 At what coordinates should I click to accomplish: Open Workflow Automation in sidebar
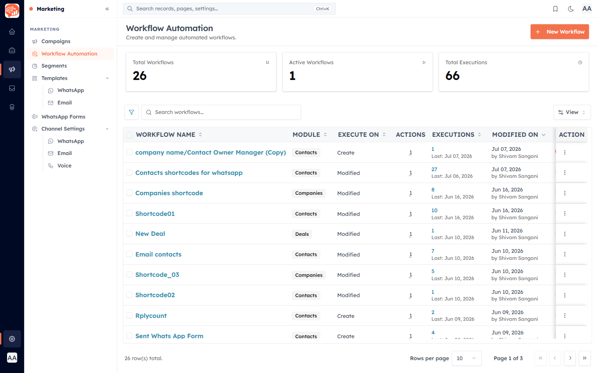[71, 54]
